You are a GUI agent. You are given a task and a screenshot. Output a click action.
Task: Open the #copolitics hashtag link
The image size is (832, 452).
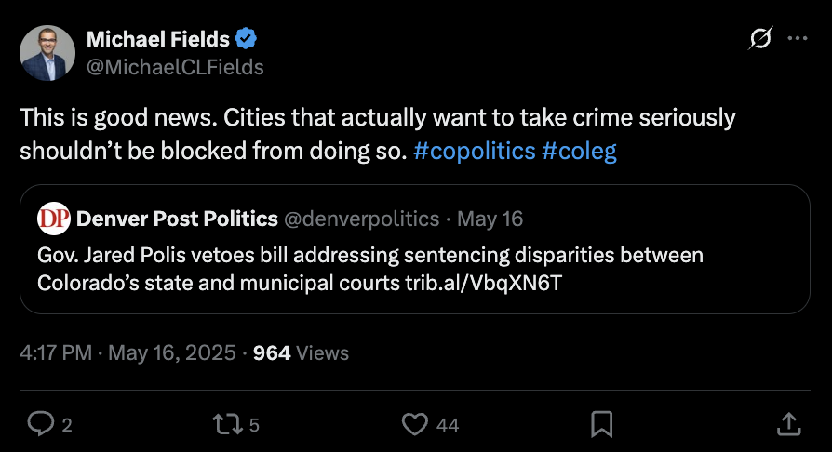[474, 151]
